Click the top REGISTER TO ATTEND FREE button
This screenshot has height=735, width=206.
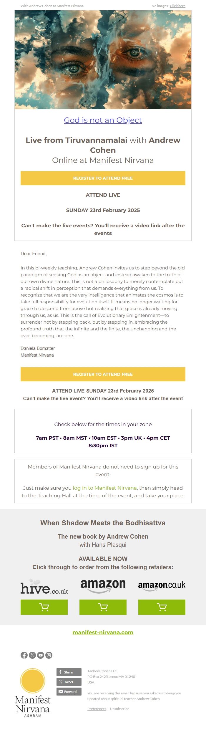coord(103,178)
